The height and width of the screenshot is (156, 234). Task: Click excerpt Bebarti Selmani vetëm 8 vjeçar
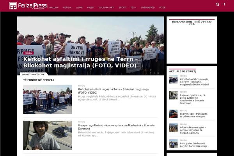coord(116,134)
